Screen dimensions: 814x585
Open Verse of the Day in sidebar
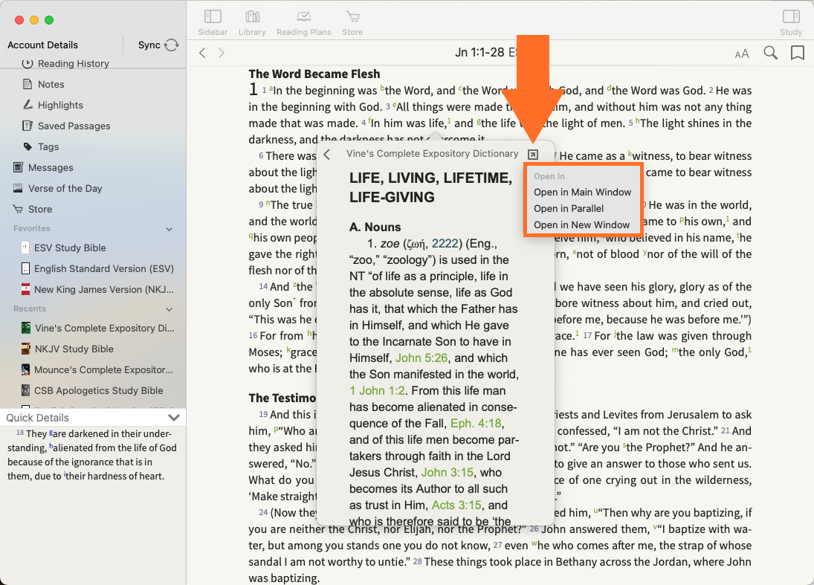coord(65,188)
